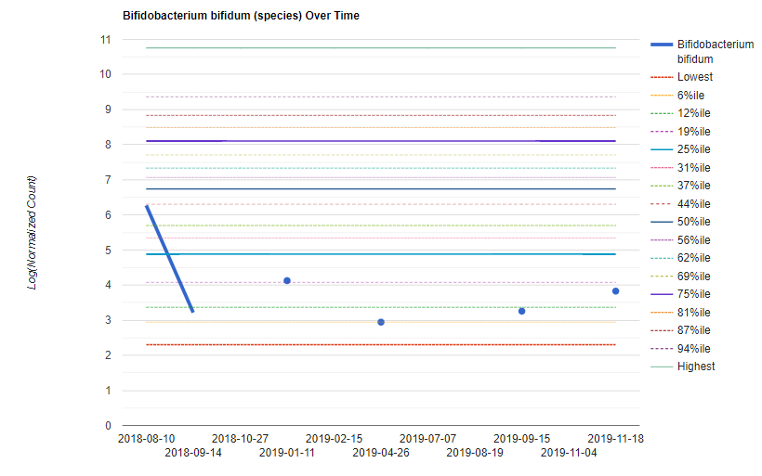Select the 12%ile legend item
Screen dimensions: 762x476
pyautogui.click(x=696, y=113)
